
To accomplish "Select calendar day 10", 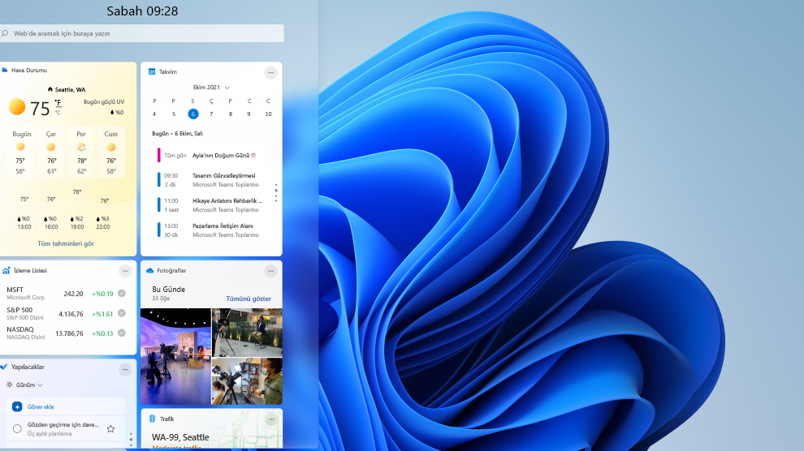I will (x=268, y=114).
